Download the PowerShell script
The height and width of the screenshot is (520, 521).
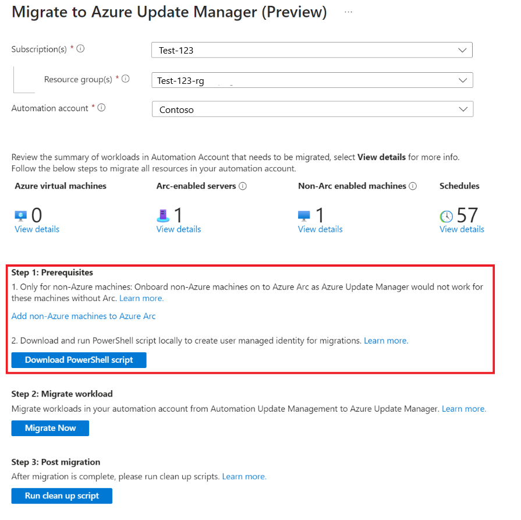(x=79, y=360)
